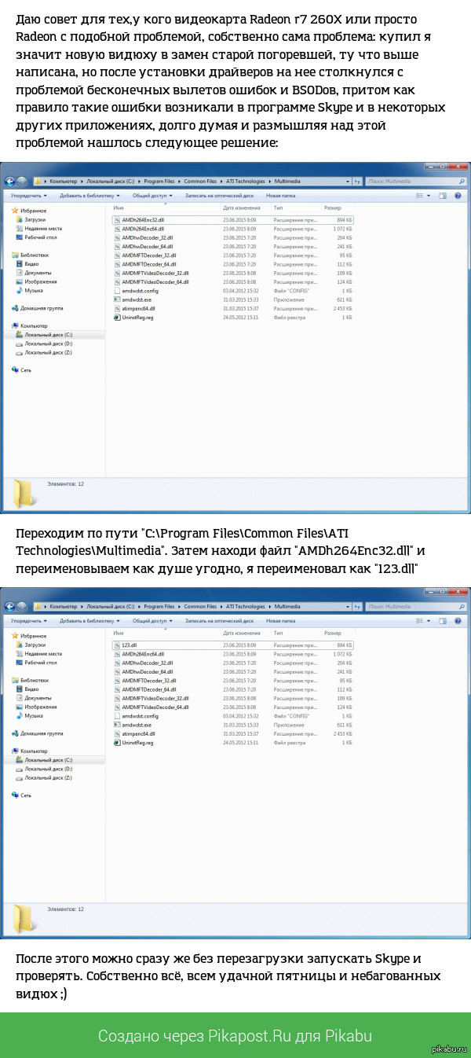Open Общий доступ dropdown in window listing AMDh264Enc32.dll first

pyautogui.click(x=152, y=195)
